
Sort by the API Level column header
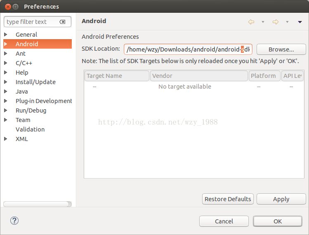[x=292, y=76]
